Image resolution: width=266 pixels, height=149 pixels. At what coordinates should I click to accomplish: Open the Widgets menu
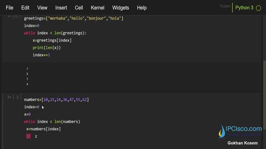click(121, 8)
